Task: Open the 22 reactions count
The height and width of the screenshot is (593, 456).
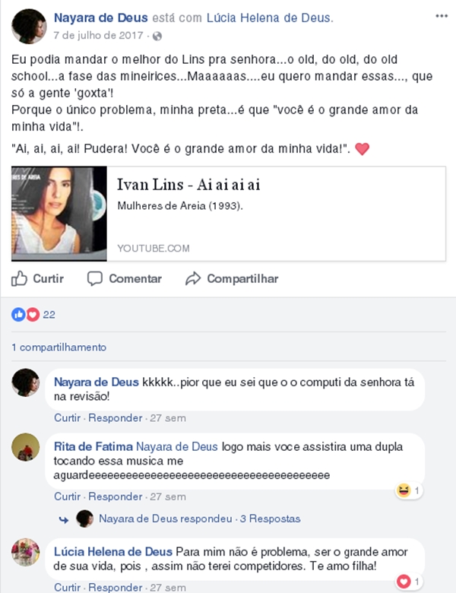Action: [x=49, y=315]
